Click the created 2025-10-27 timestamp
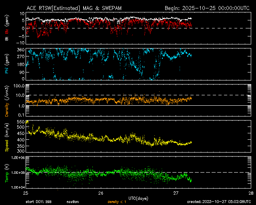This screenshot has width=256, height=205. (x=220, y=202)
